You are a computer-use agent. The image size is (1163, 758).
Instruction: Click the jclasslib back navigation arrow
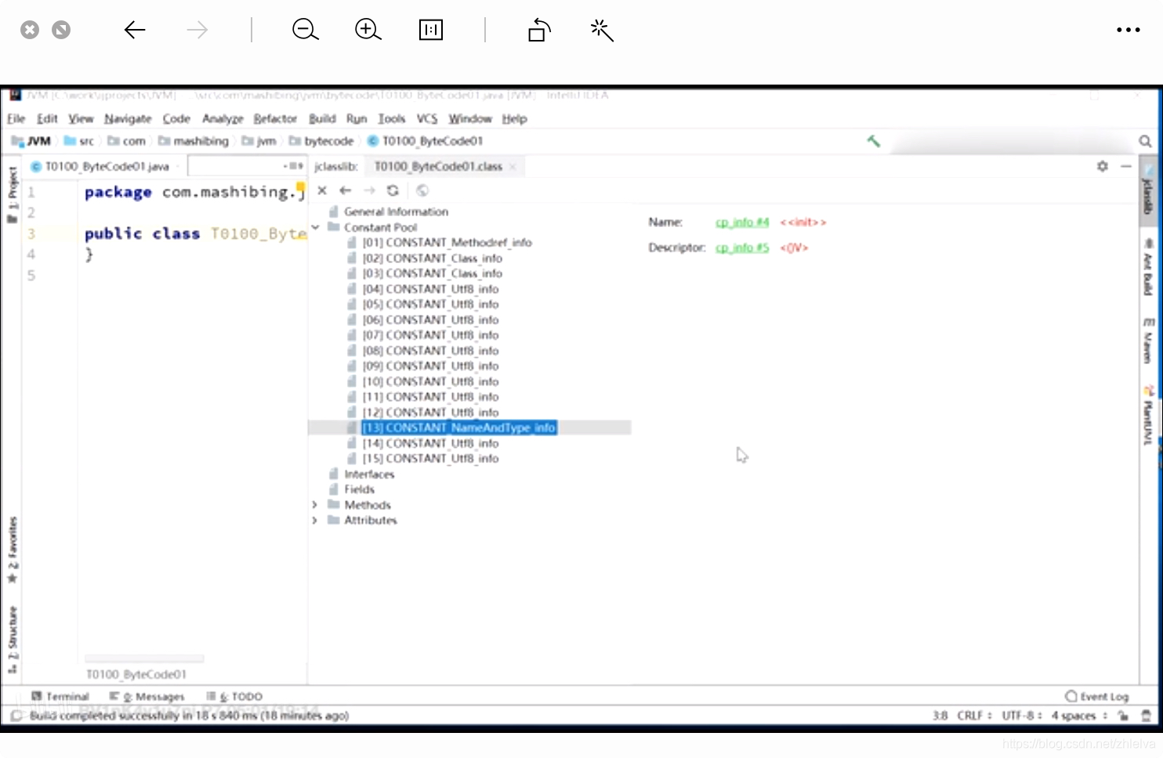click(x=346, y=190)
